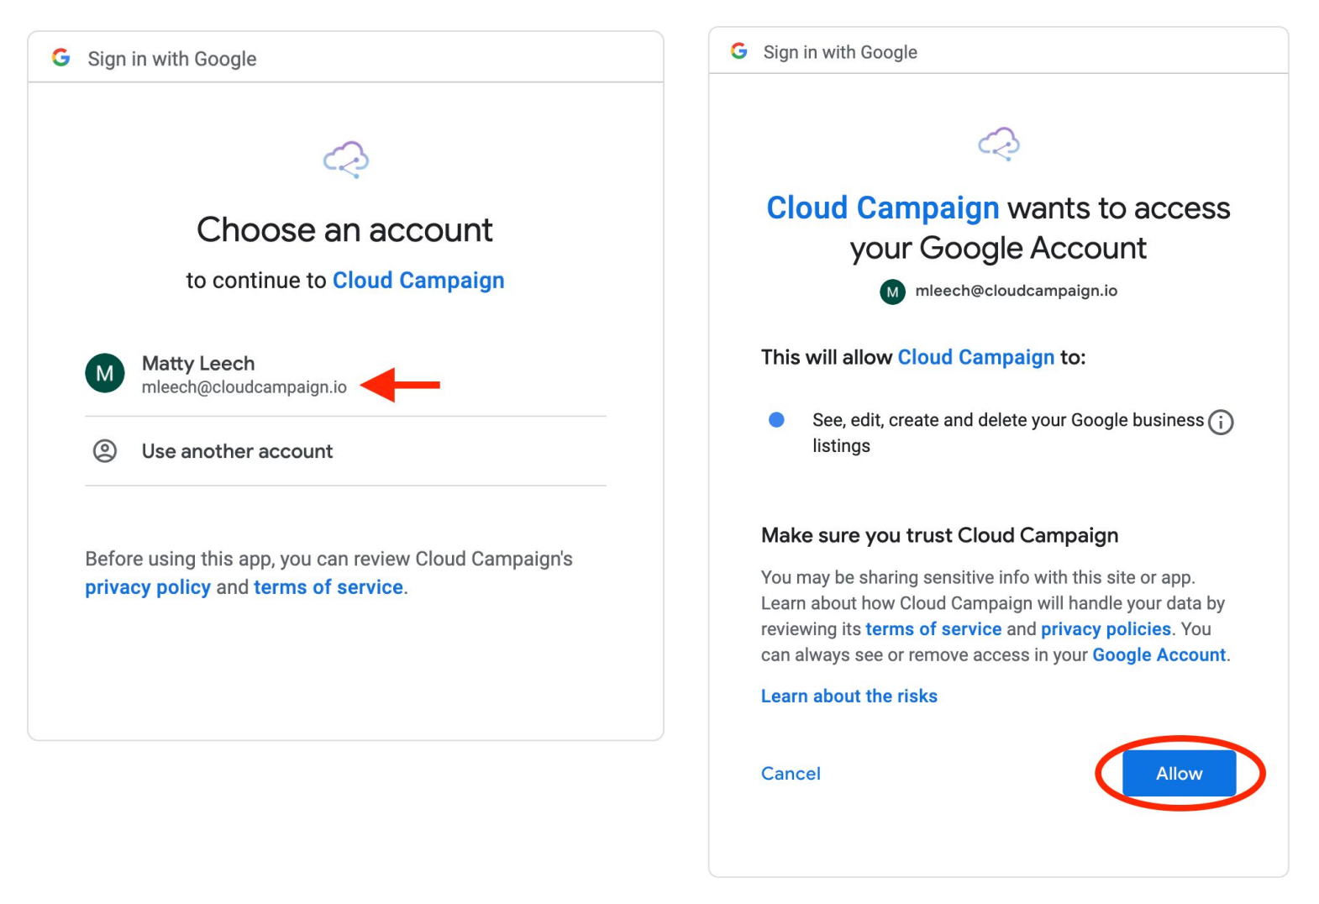Click Learn about the risks
The image size is (1319, 904).
(x=849, y=696)
